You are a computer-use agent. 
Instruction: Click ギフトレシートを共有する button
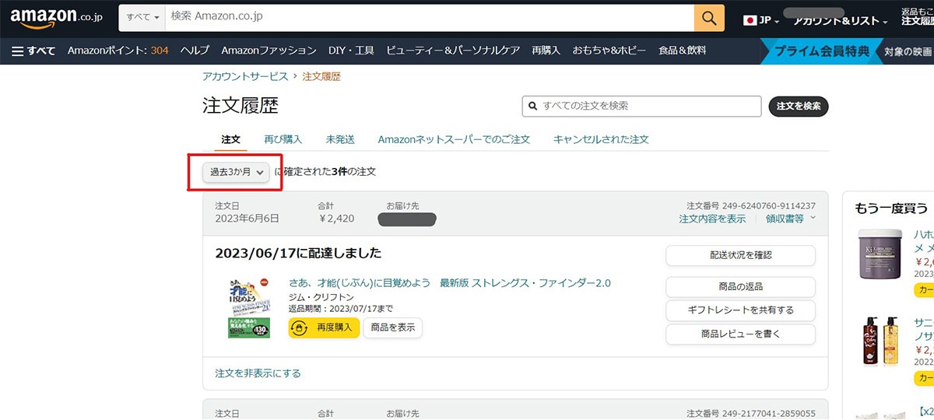click(740, 310)
